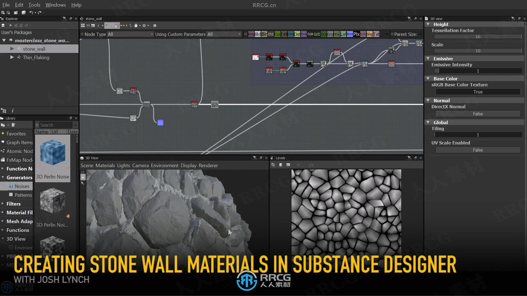527x296 pixels.
Task: Add a Pixel Processor node via Plx icon
Action: (x=356, y=34)
